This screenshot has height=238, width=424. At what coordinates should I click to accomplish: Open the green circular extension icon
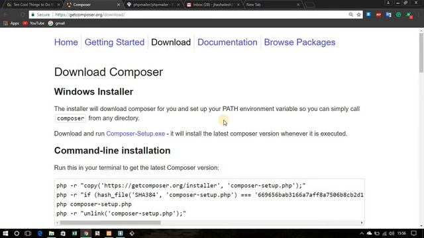click(399, 15)
